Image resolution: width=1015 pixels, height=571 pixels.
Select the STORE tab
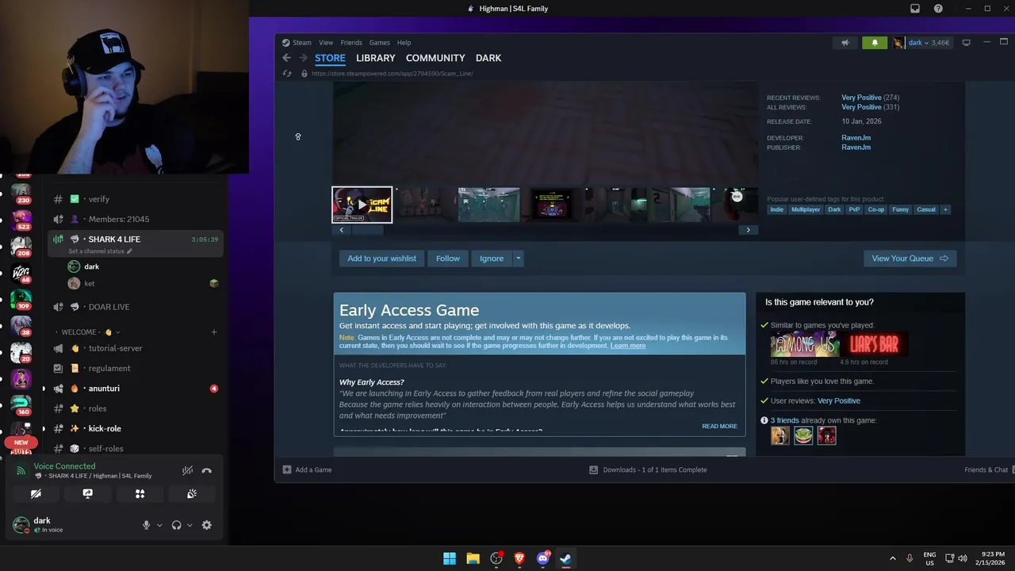point(330,58)
